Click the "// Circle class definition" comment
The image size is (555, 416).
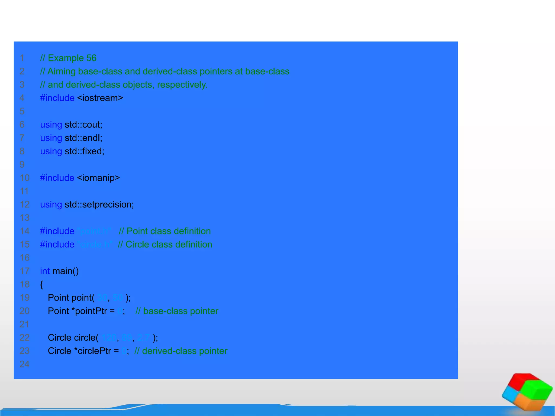[165, 244]
